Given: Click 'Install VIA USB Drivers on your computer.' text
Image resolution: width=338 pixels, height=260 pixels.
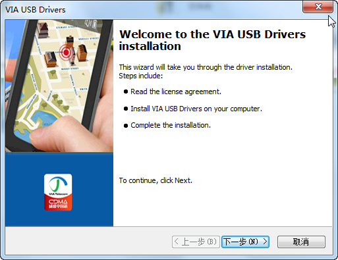Looking at the screenshot, I should pyautogui.click(x=196, y=109).
